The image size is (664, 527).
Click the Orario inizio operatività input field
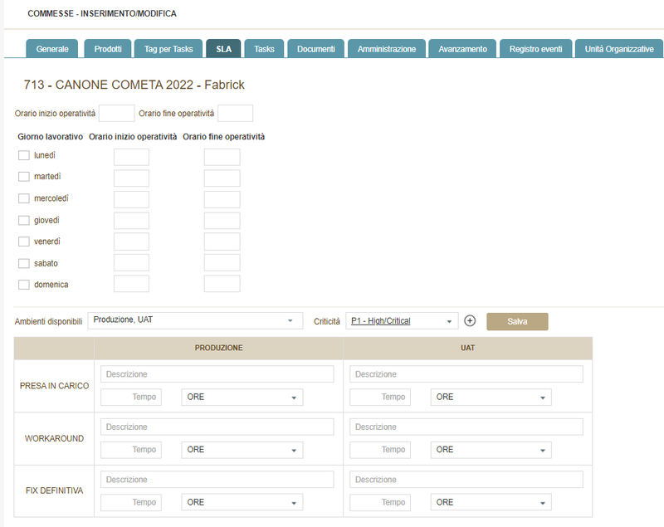coord(116,112)
